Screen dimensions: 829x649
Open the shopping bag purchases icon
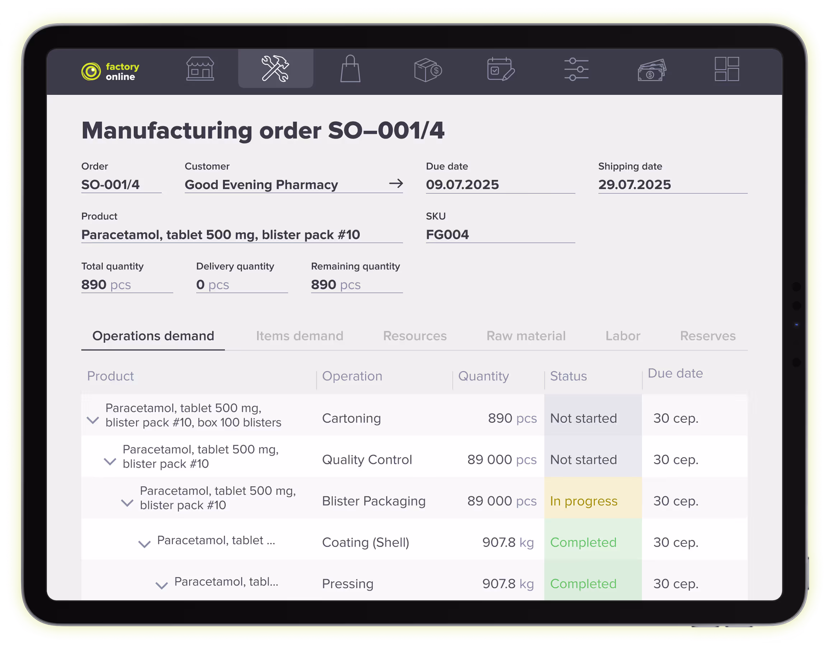click(x=350, y=70)
